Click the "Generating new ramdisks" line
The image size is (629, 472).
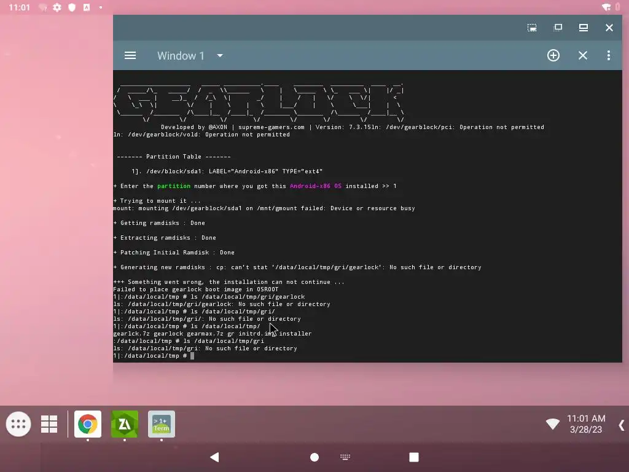click(297, 267)
